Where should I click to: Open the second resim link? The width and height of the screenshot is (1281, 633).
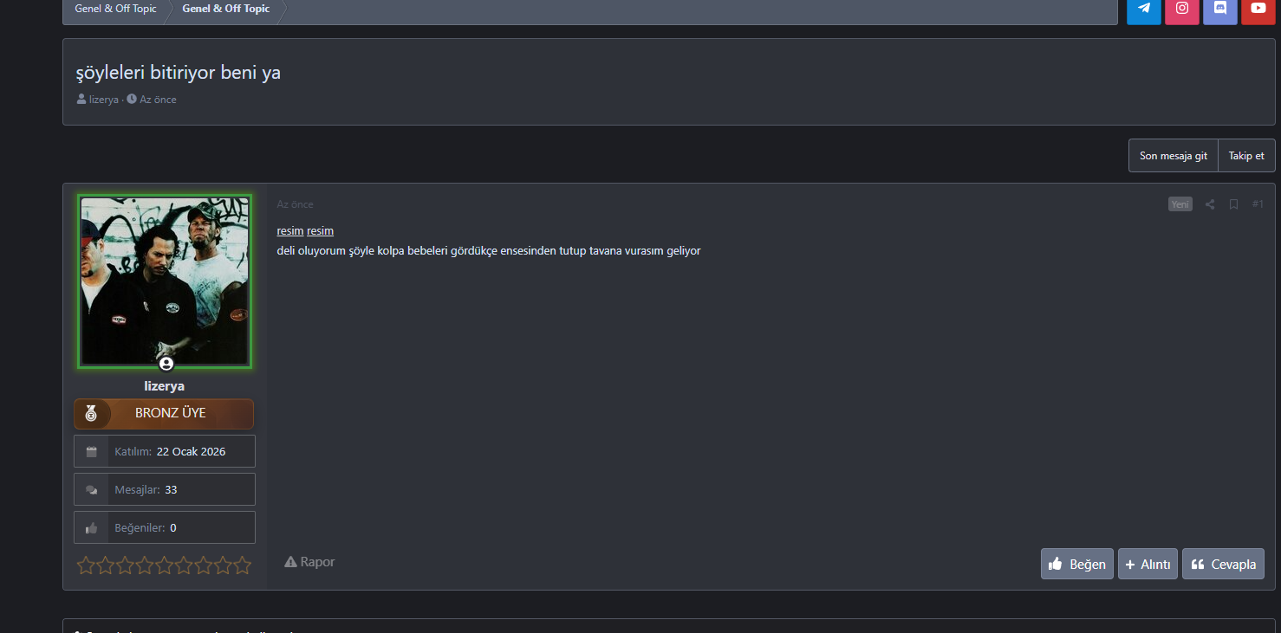320,231
